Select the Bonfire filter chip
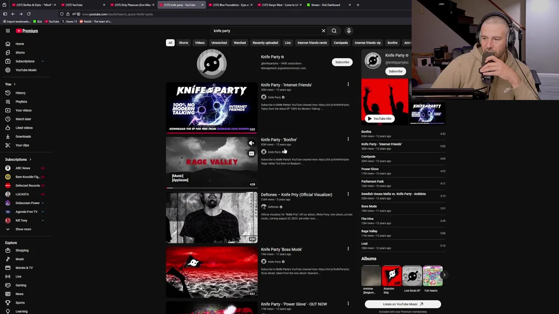This screenshot has height=314, width=559. pos(392,43)
